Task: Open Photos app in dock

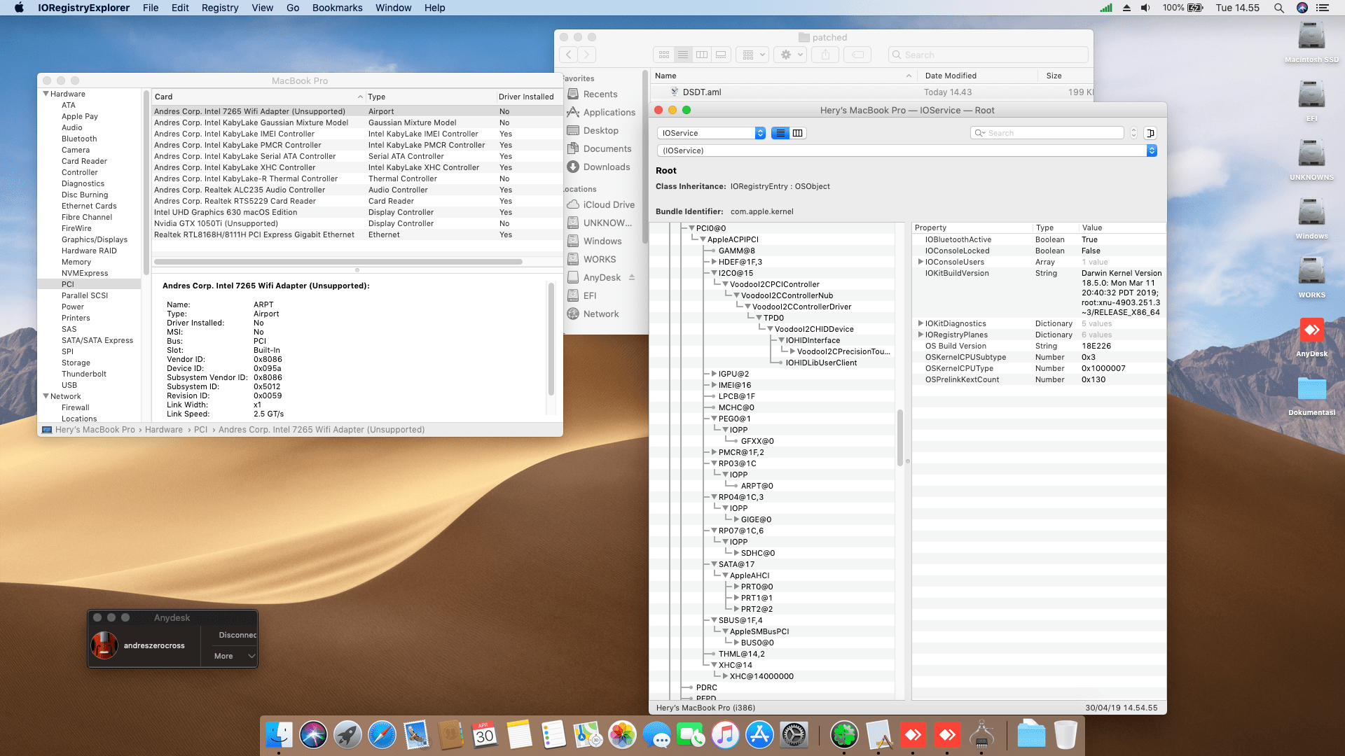Action: [622, 735]
